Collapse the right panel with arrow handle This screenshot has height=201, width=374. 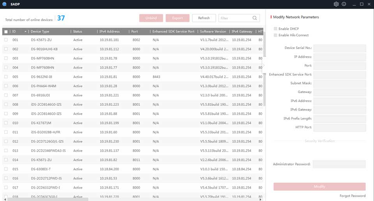263,65
